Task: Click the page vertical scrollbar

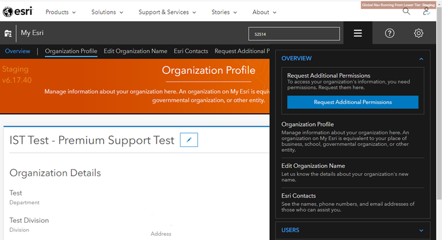Action: (x=439, y=104)
